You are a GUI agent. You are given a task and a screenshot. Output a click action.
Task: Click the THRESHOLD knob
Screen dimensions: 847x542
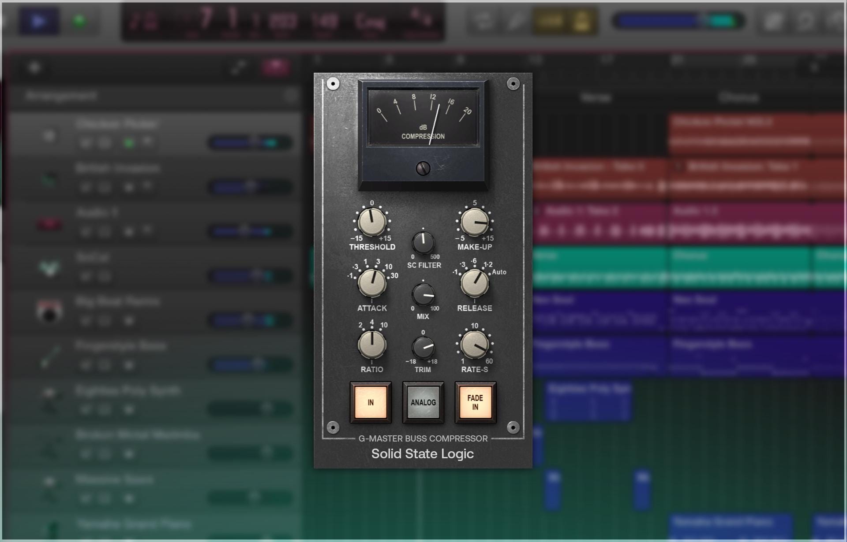tap(372, 222)
